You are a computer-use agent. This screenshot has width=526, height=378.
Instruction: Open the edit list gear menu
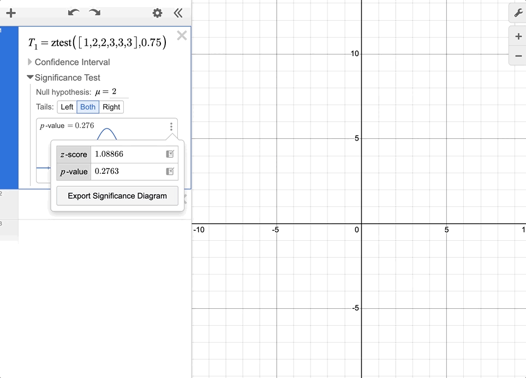[x=157, y=13]
